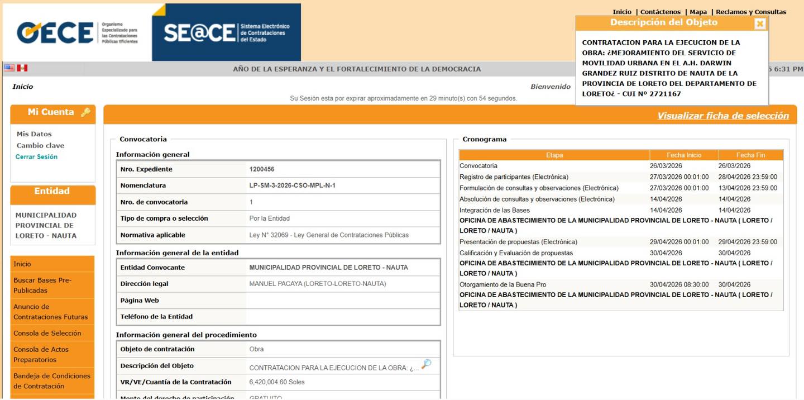The height and width of the screenshot is (400, 804).
Task: Click the OECE logo
Action: click(77, 33)
